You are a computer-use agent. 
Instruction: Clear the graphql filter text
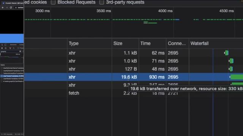point(20,51)
